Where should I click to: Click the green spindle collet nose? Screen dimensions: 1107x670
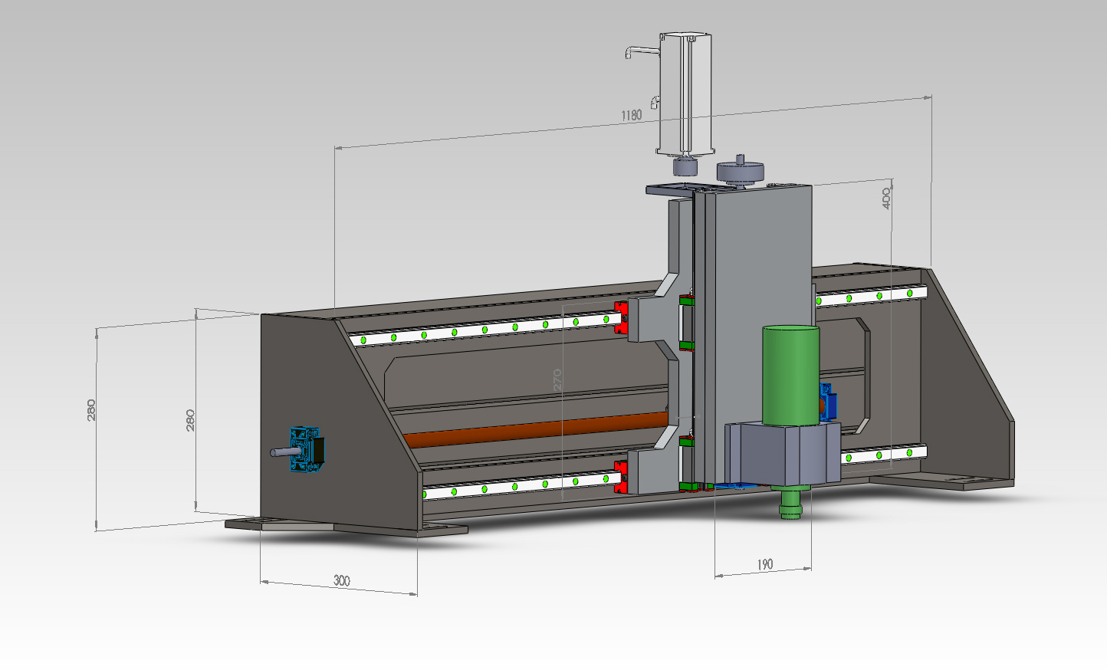pos(790,505)
